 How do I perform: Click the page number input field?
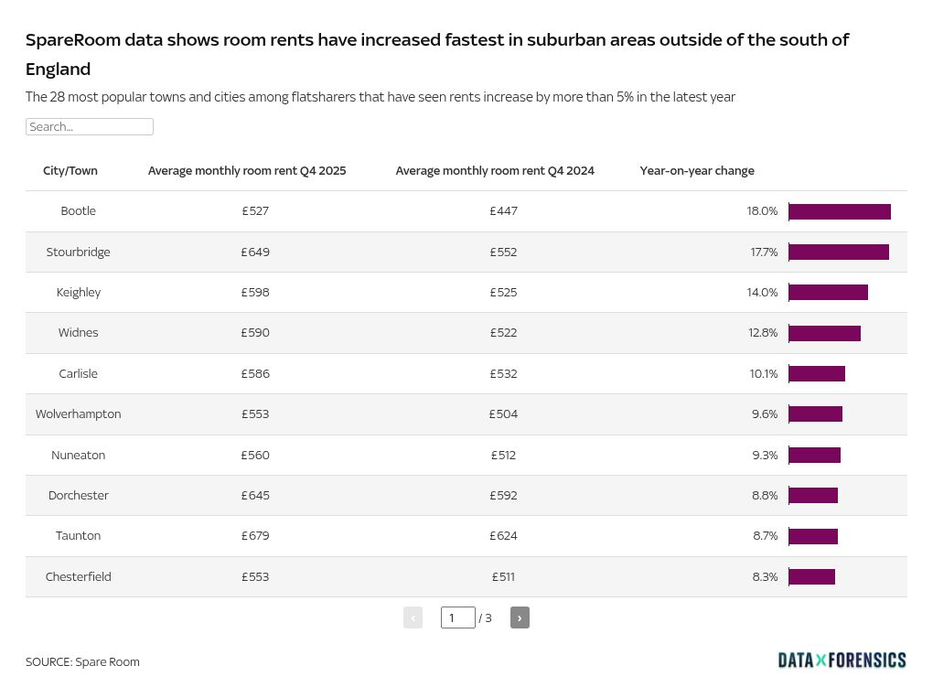coord(457,617)
